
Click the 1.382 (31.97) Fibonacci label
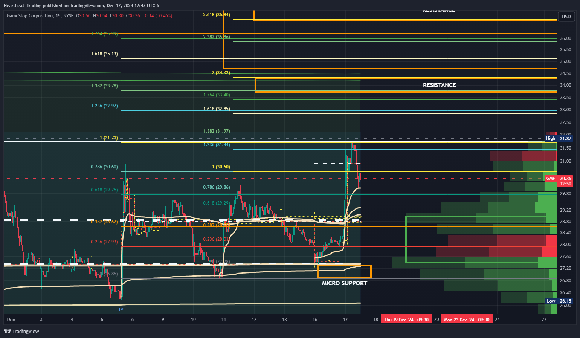[x=216, y=131]
